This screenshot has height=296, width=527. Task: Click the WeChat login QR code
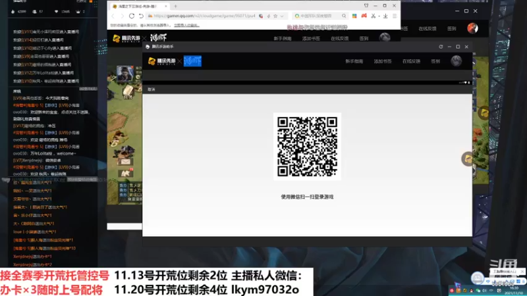click(307, 146)
